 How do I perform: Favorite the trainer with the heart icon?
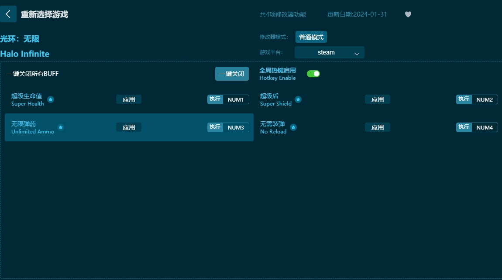click(x=408, y=14)
